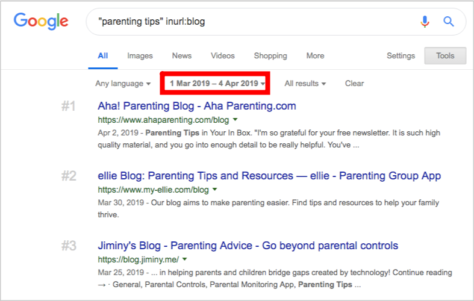Click the snippet text starting 'Apr 2, 2019'

point(269,139)
